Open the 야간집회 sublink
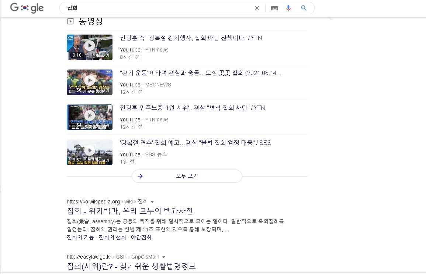Screen dimensions: 426x274 141,238
